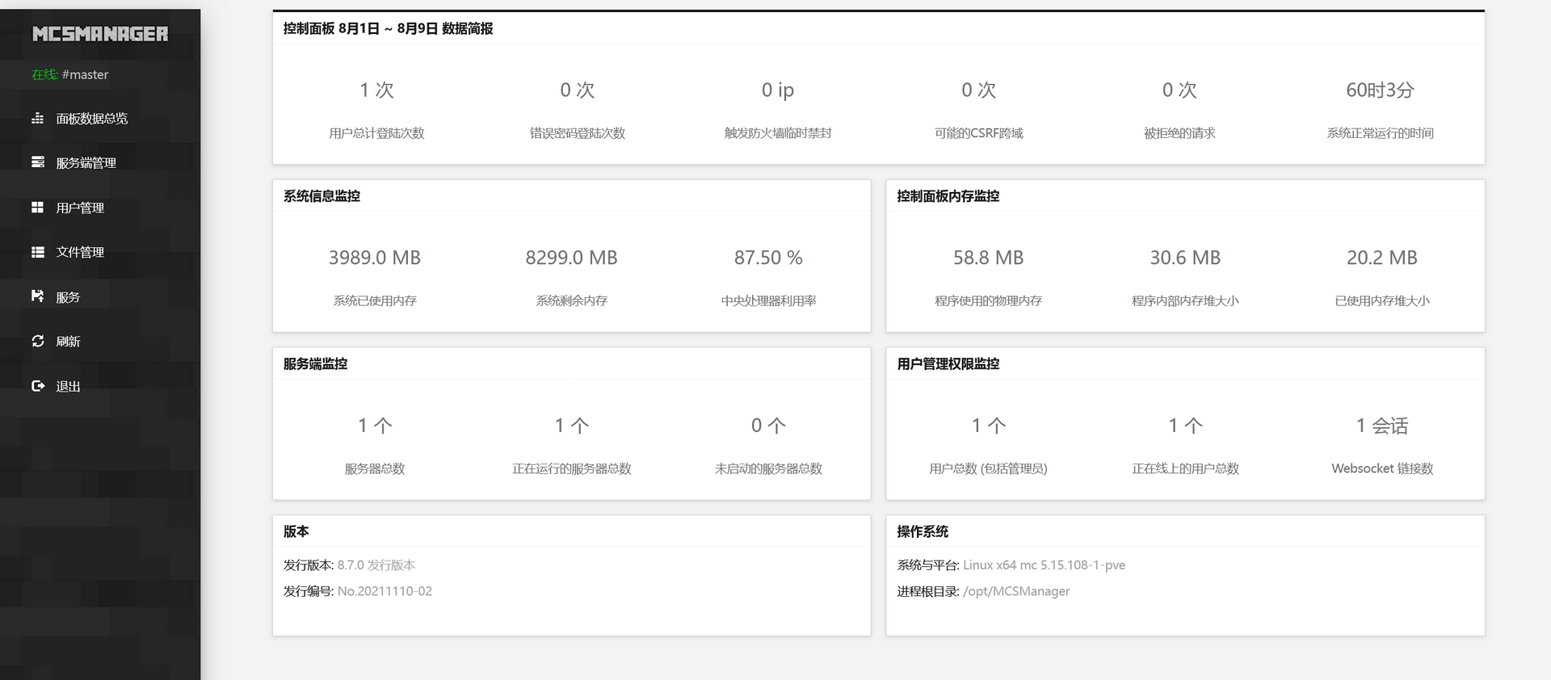This screenshot has width=1551, height=680.
Task: Click the 30.6 MB heap size value
Action: [1185, 258]
